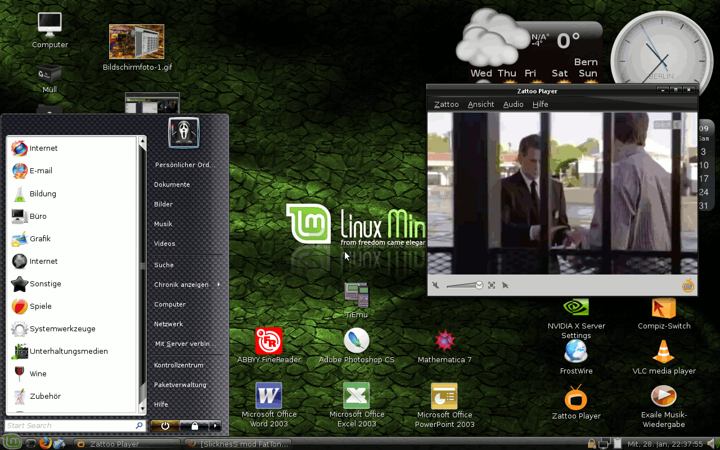The height and width of the screenshot is (450, 720).
Task: Click fullscreen icon in Zattoo Player
Action: [492, 285]
